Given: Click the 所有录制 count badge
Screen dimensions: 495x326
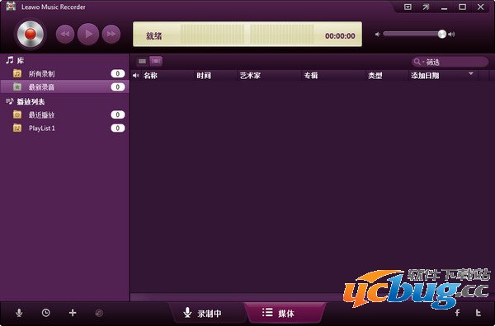Looking at the screenshot, I should tap(118, 74).
